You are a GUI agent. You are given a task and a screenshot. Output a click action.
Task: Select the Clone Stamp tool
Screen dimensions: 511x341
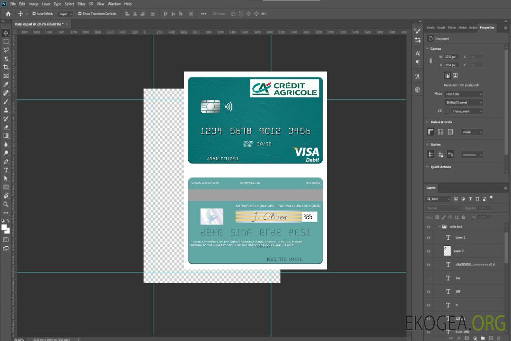click(x=6, y=110)
